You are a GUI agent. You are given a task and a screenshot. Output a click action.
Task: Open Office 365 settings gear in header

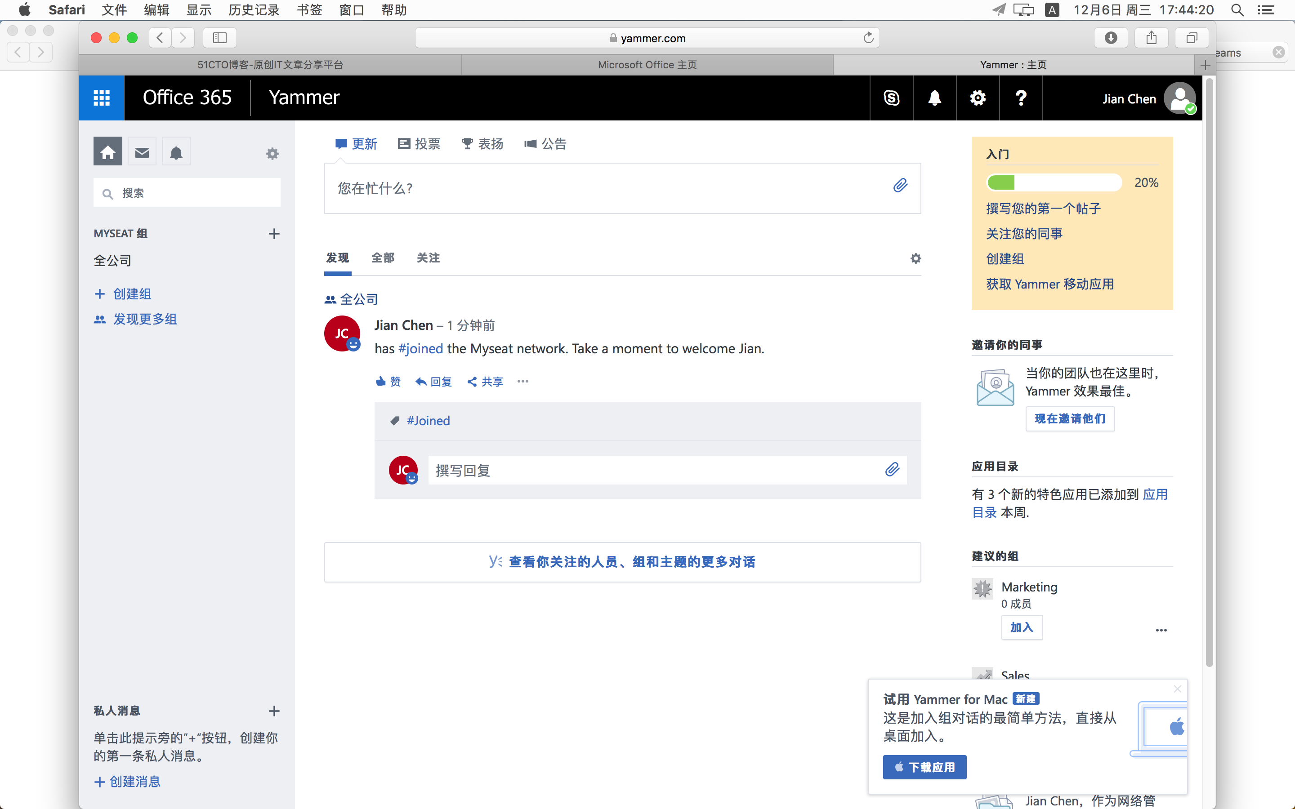coord(978,98)
